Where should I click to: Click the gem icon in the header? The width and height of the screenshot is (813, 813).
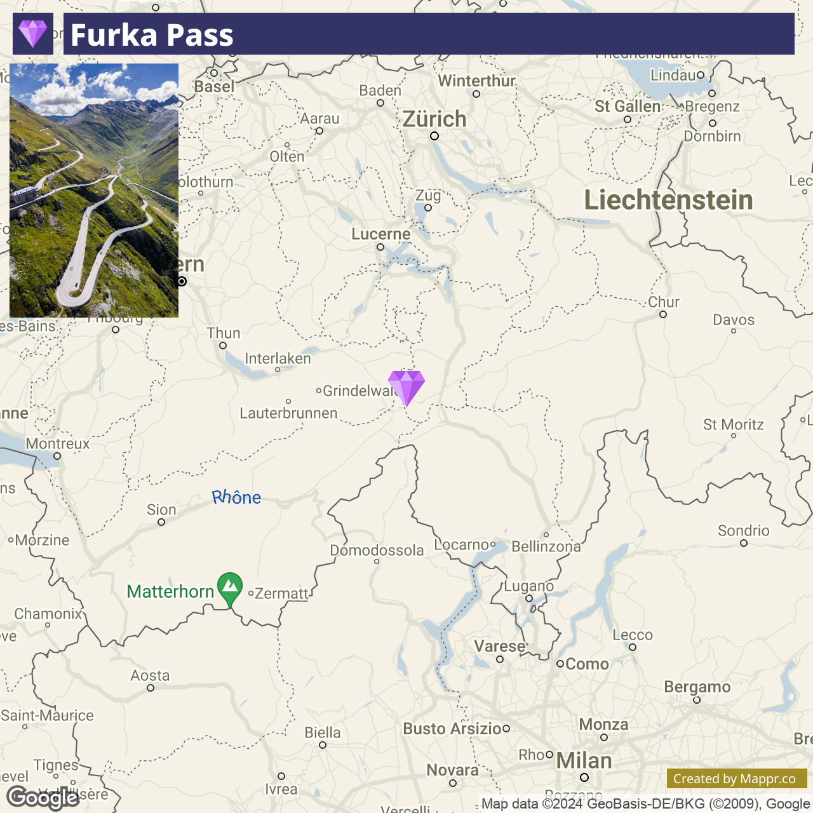[x=33, y=34]
